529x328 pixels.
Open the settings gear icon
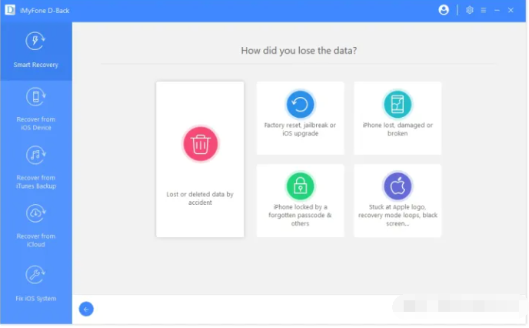pos(469,10)
